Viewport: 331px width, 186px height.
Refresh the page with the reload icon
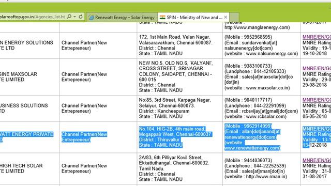click(x=81, y=17)
